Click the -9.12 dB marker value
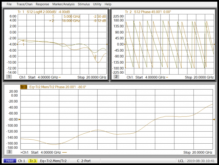This screenshot has width=219, height=165. [100, 21]
